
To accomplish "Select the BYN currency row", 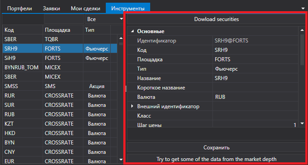I will (60, 143).
